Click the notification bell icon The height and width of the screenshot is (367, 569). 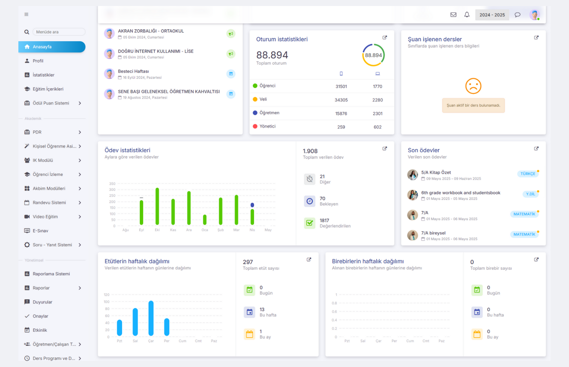coord(467,15)
